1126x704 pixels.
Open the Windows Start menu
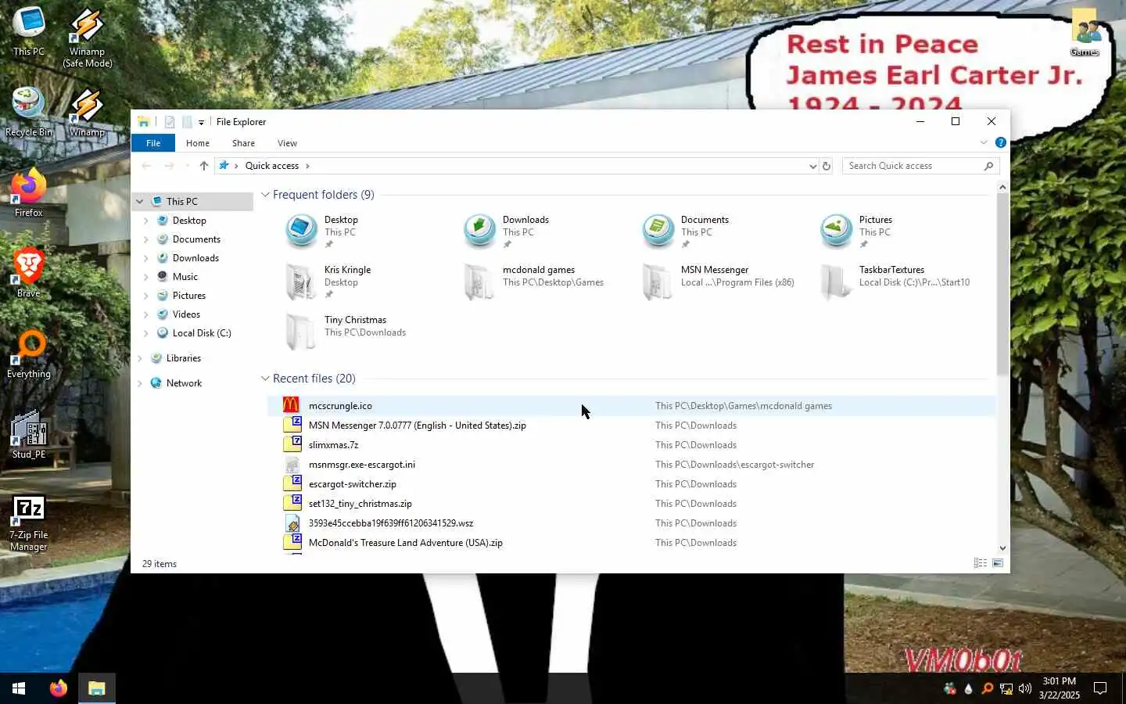[x=19, y=688]
